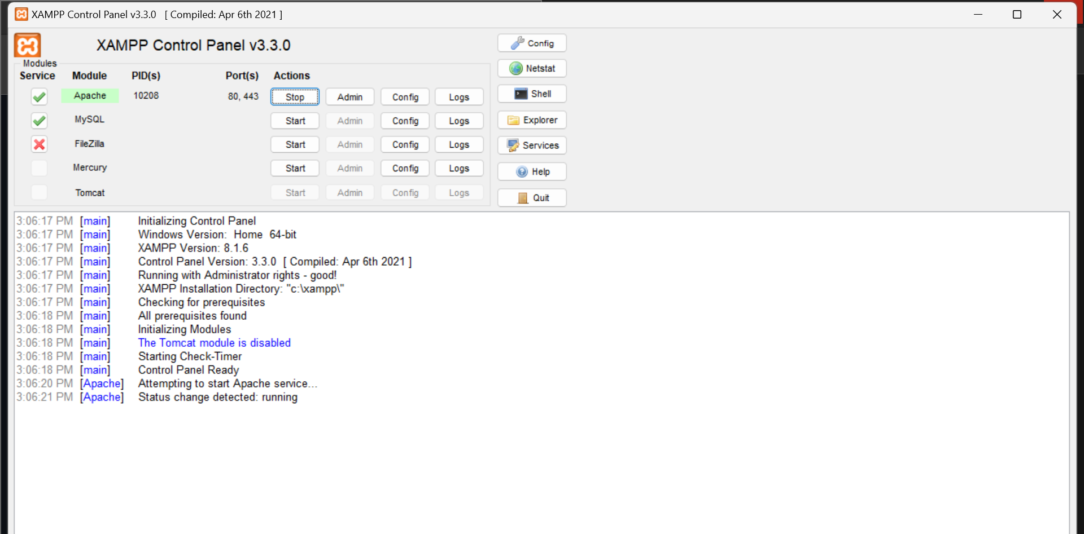Click the MySQL module name

pyautogui.click(x=89, y=120)
